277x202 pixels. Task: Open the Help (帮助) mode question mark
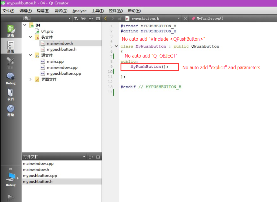tap(11, 110)
